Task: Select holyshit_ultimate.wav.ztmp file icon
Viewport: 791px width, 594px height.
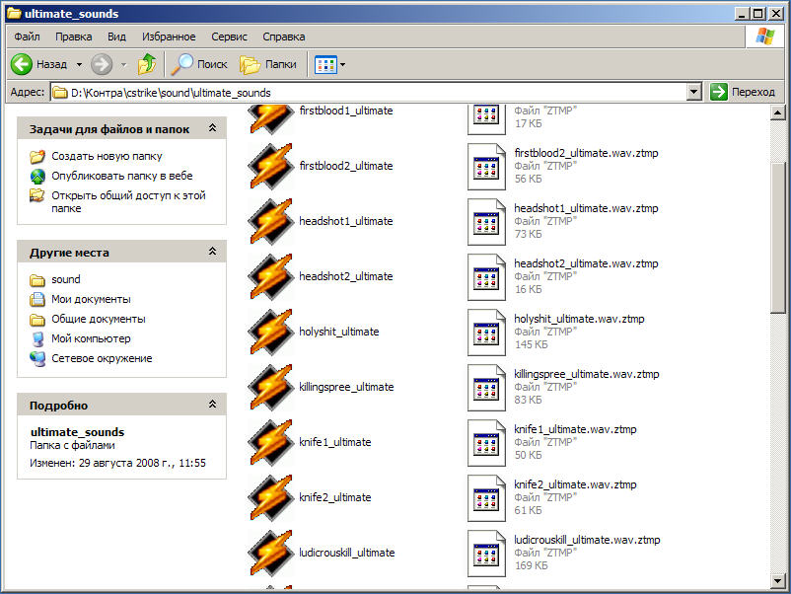Action: coord(486,333)
